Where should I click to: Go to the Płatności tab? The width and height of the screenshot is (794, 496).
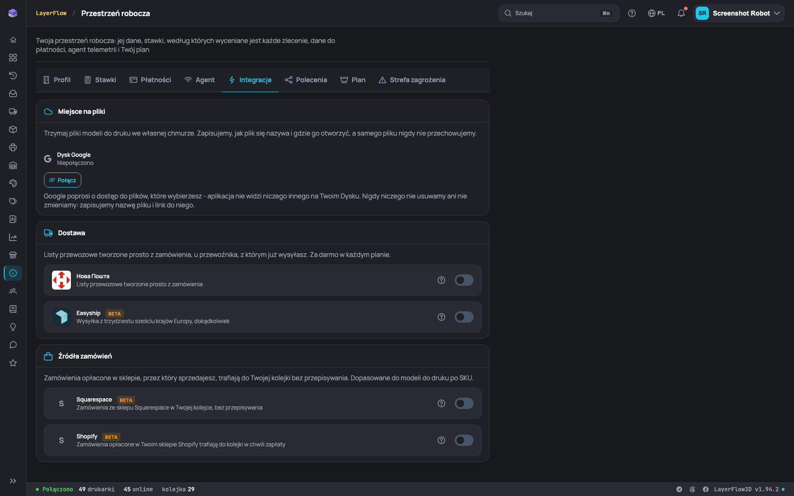point(150,80)
